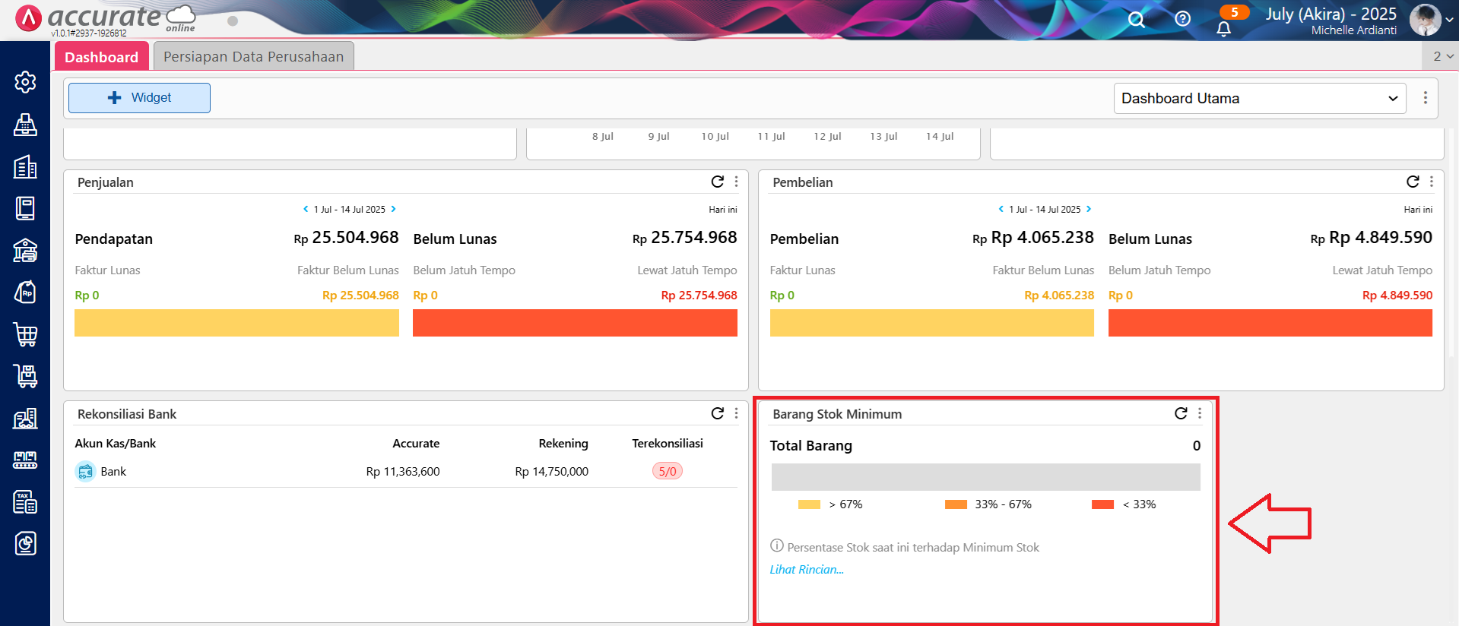Refresh the Rekonsiliasi Bank widget
The image size is (1459, 626).
(x=717, y=413)
